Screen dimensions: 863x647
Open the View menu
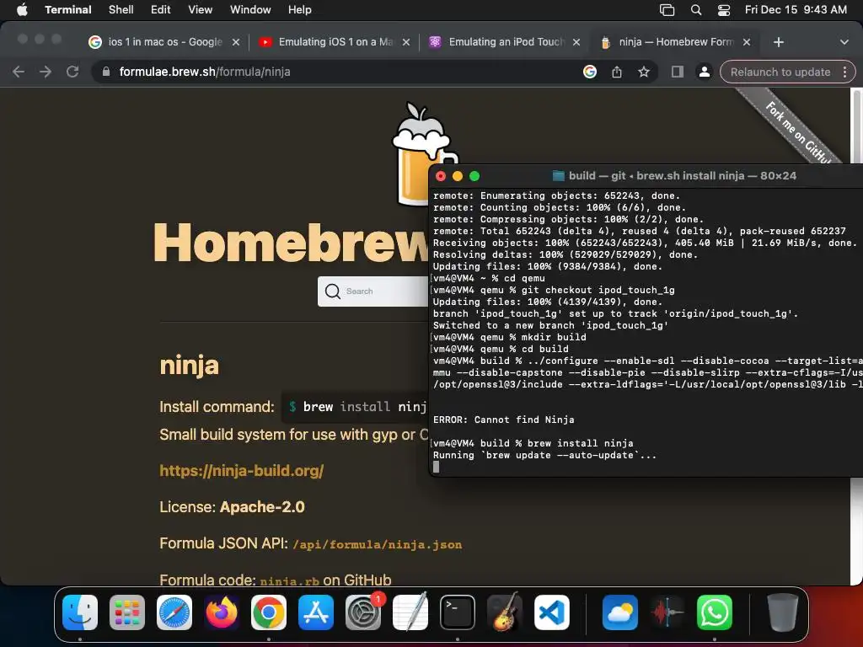200,9
